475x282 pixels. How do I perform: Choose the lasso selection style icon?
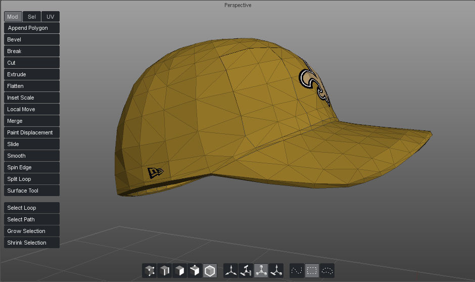327,271
